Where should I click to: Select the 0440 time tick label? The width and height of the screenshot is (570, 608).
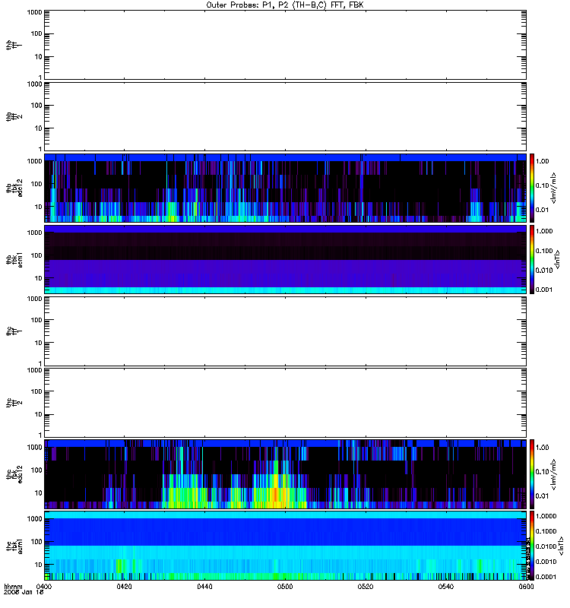point(204,587)
